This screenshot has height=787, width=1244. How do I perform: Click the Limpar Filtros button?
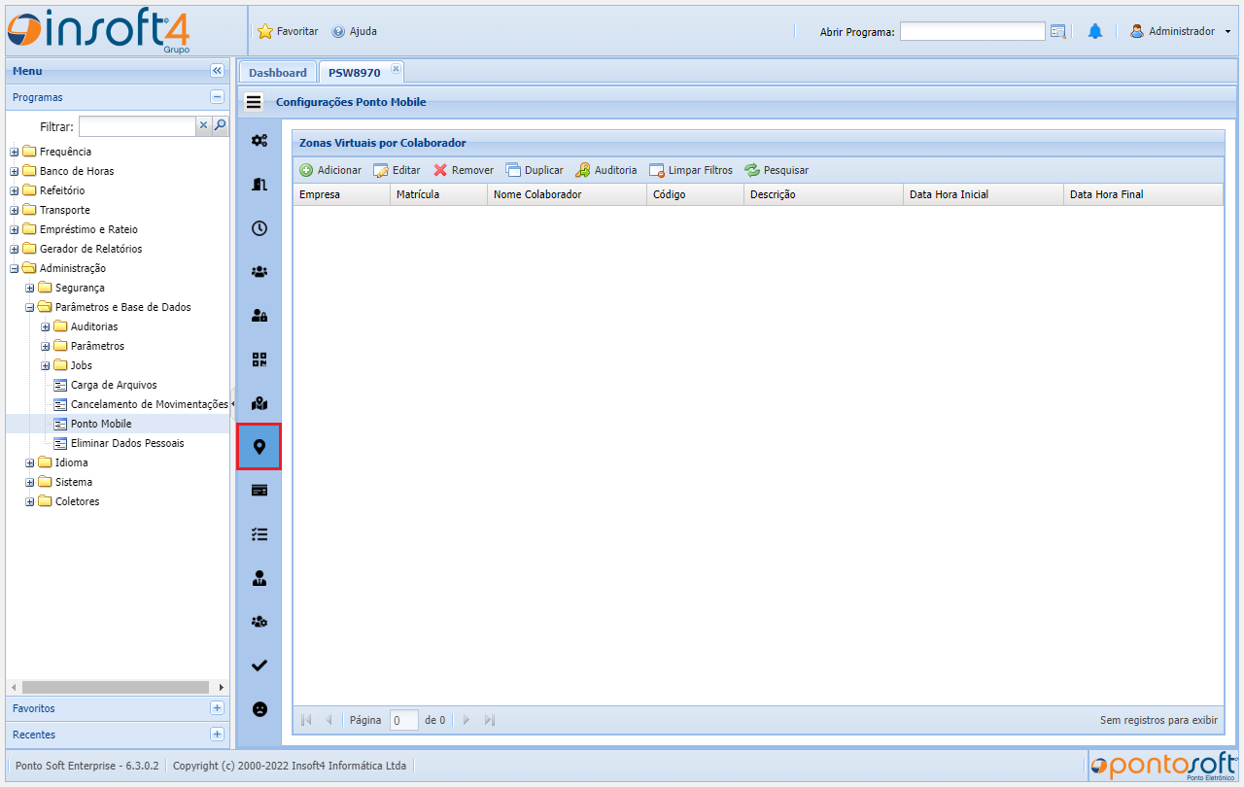[x=691, y=170]
